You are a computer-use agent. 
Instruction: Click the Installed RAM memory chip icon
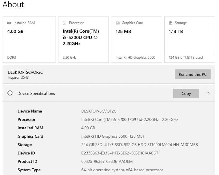(x=9, y=23)
